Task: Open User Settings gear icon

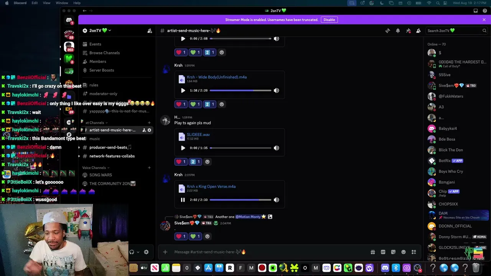Action: (146, 252)
